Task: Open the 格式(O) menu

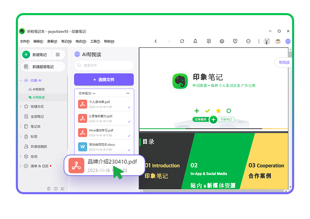Action: pos(81,41)
